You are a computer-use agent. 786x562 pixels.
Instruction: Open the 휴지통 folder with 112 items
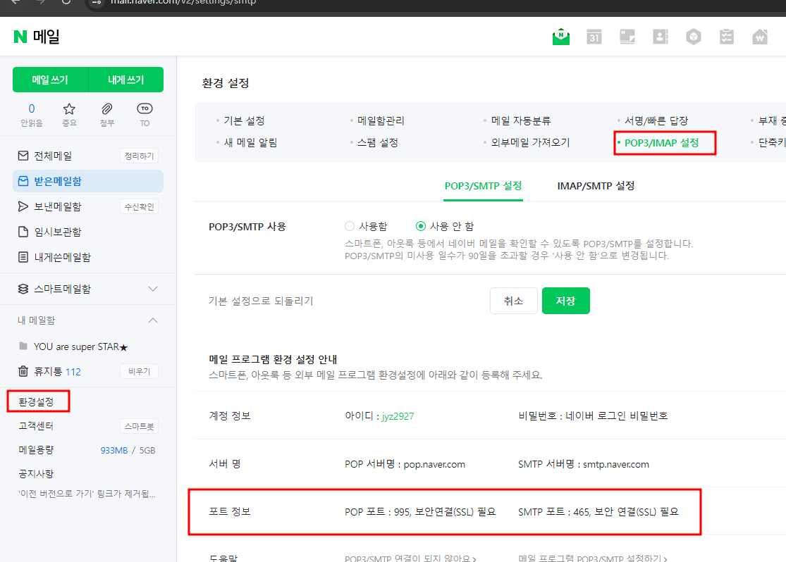click(x=57, y=372)
